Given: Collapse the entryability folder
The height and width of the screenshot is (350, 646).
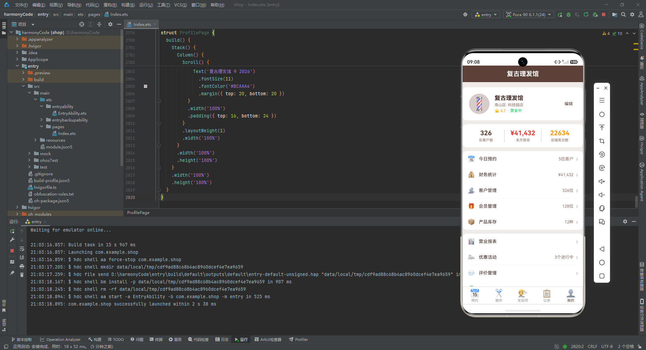Looking at the screenshot, I should click(41, 106).
